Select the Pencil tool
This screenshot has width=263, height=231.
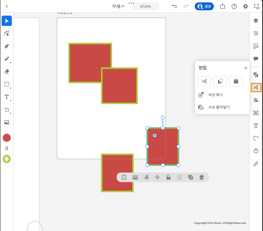(x=7, y=59)
